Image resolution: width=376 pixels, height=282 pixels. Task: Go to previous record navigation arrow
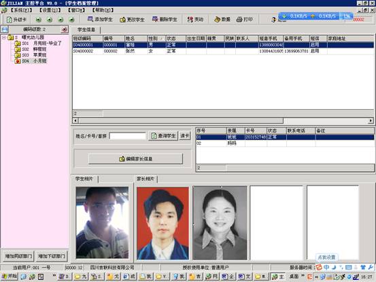[50, 20]
